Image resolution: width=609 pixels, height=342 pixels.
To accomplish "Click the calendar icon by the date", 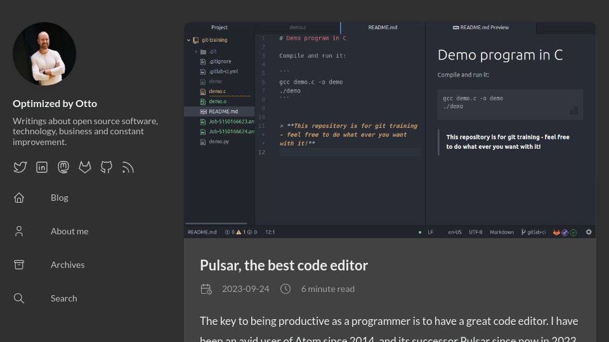I will [206, 289].
